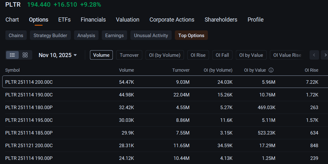Open the Strategy Builder sub-tab
This screenshot has width=328, height=164.
point(50,36)
